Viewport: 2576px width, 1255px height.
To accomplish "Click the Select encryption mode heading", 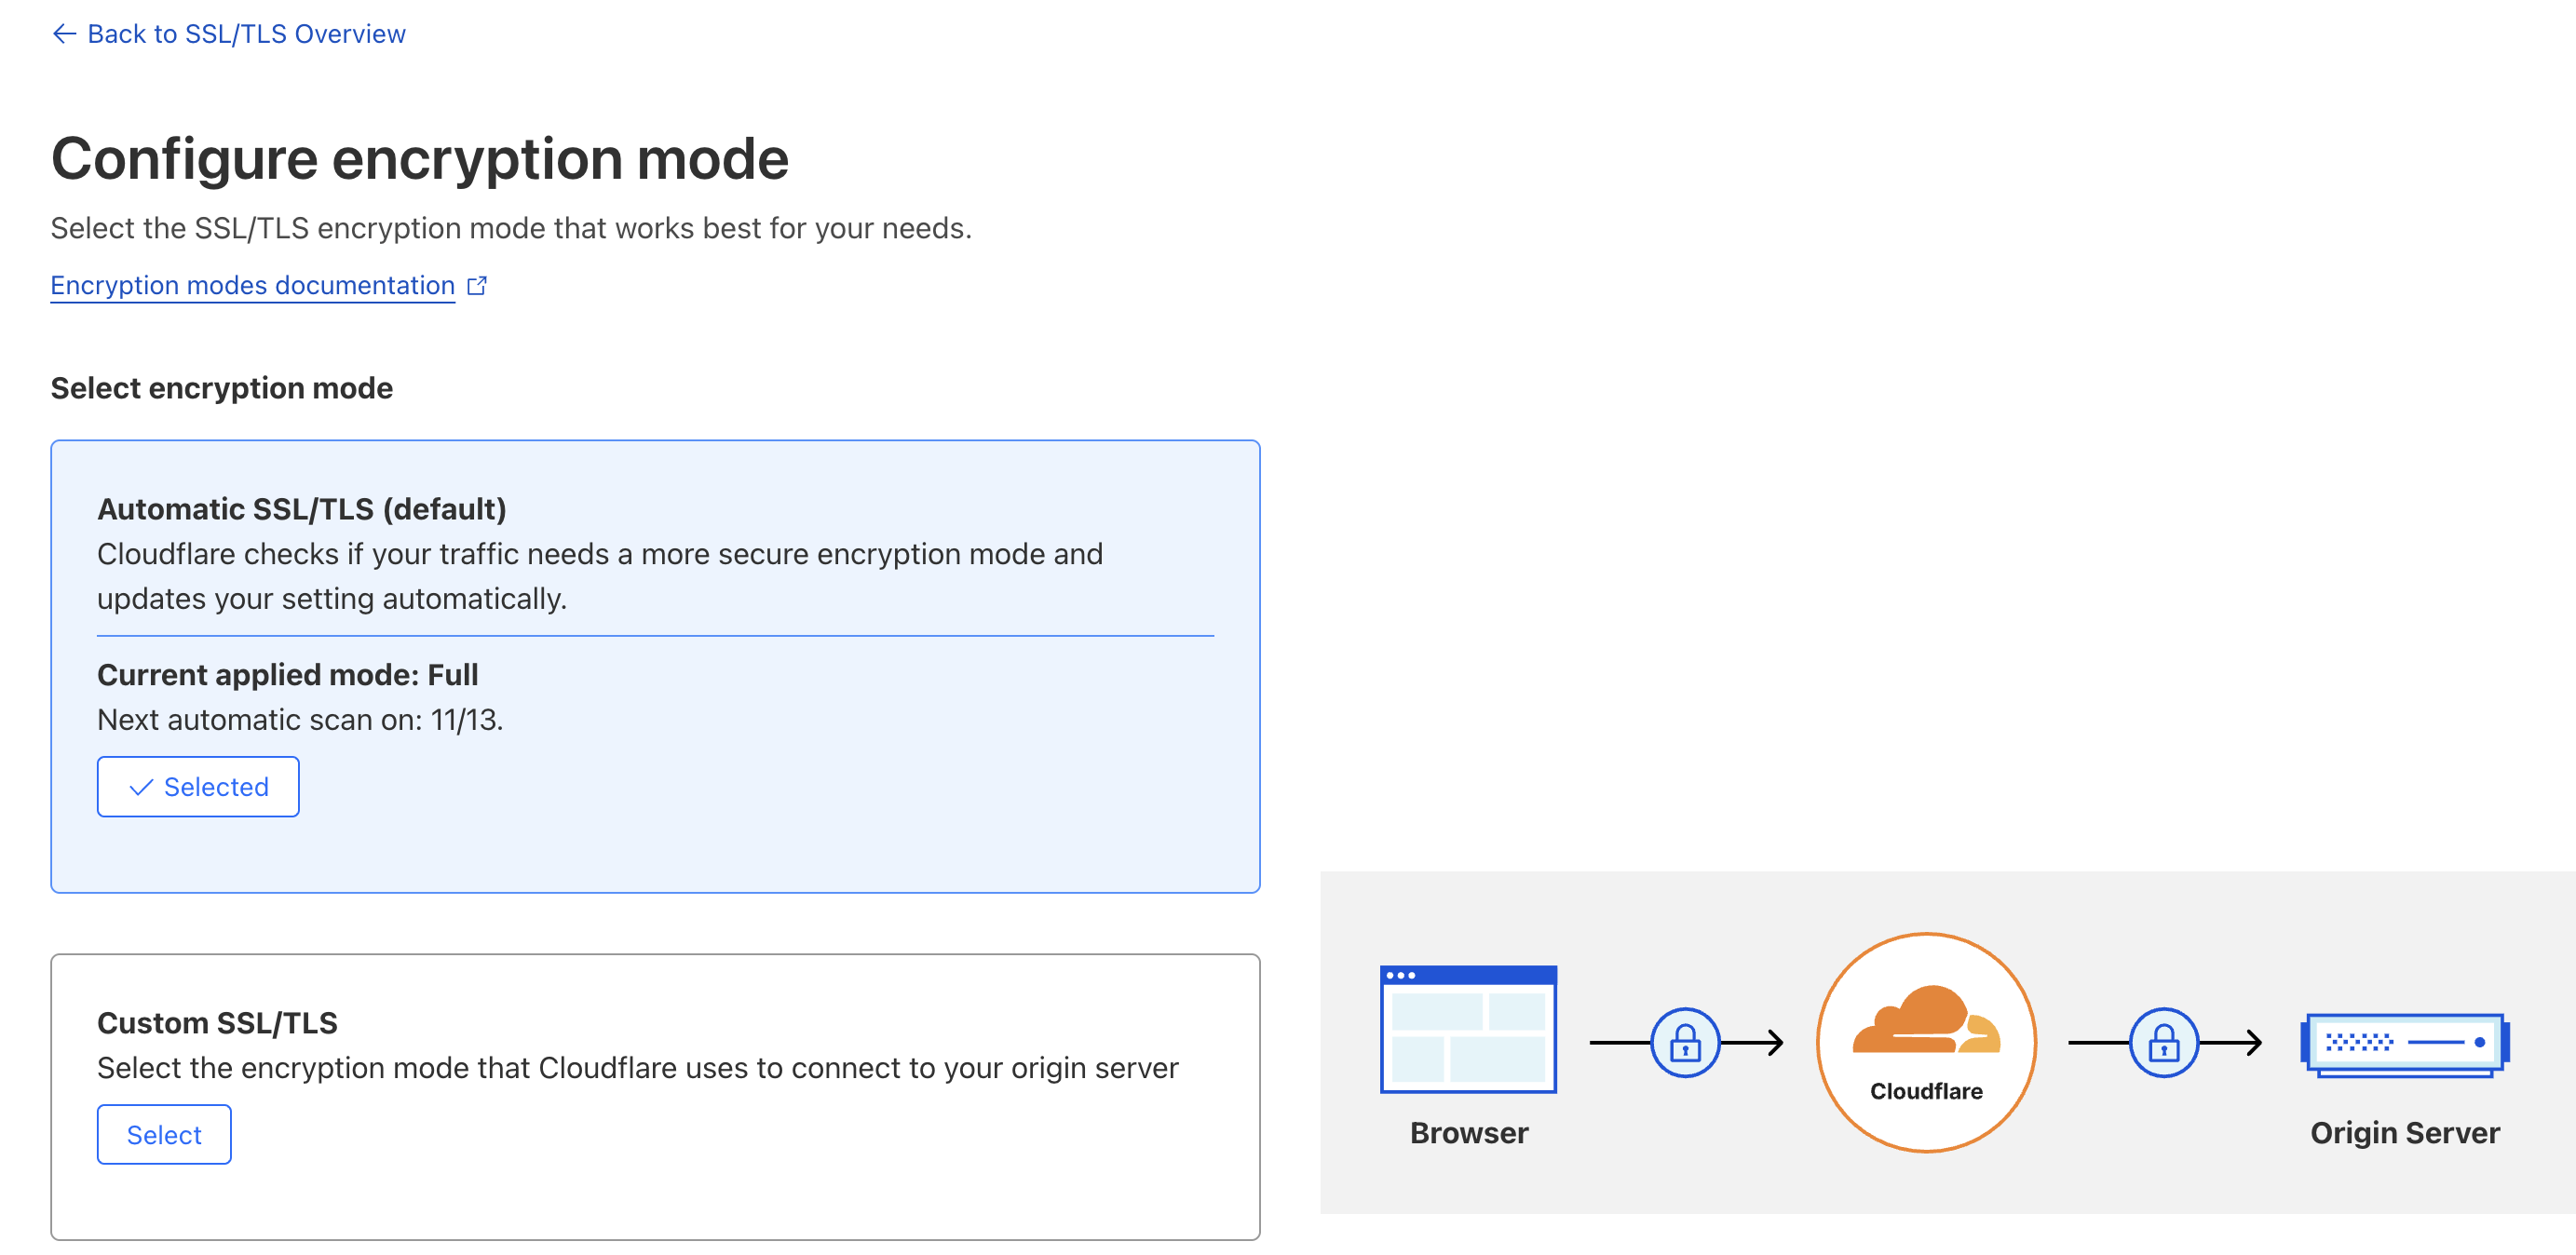I will tap(222, 388).
